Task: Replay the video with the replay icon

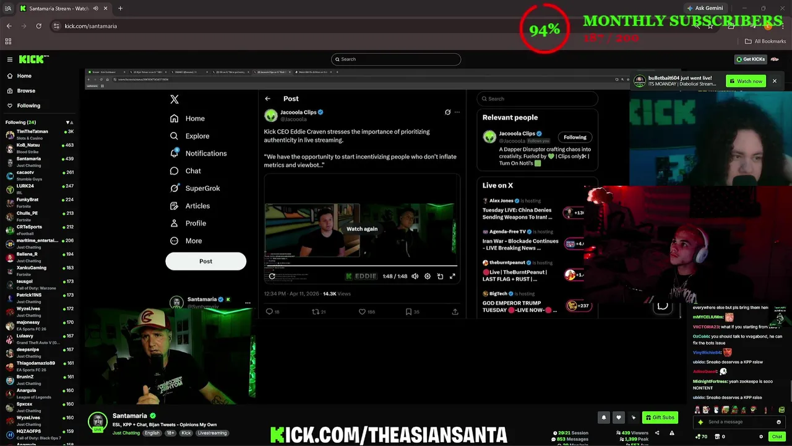Action: pyautogui.click(x=272, y=276)
